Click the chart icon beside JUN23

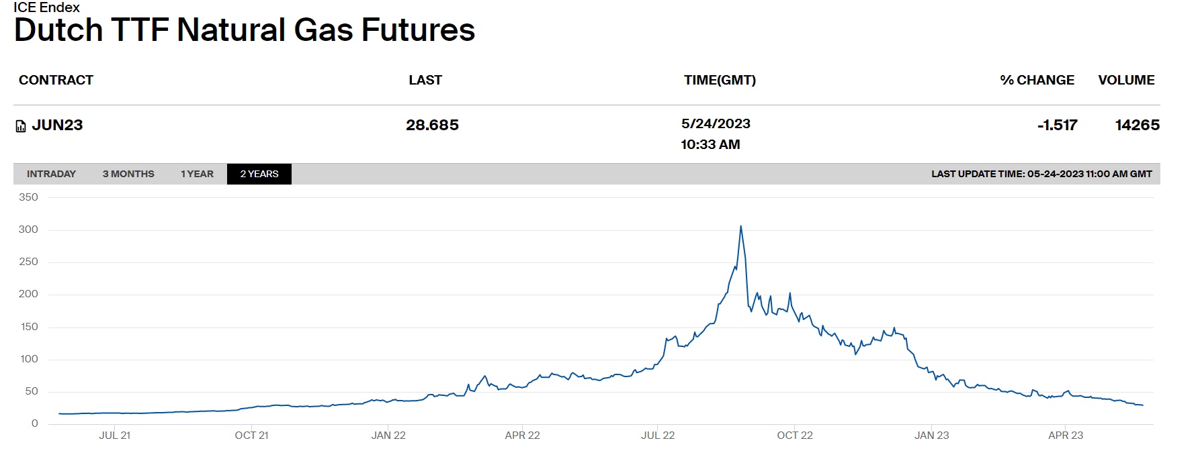click(x=21, y=126)
